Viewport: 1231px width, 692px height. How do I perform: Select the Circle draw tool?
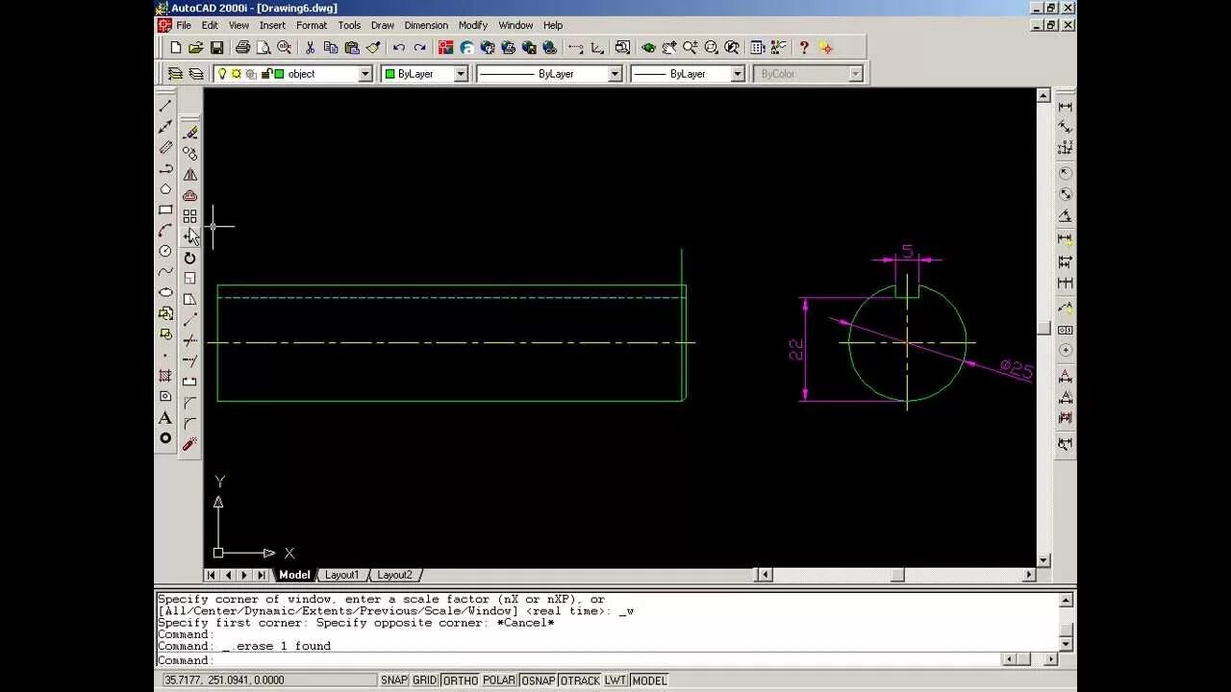[x=165, y=251]
